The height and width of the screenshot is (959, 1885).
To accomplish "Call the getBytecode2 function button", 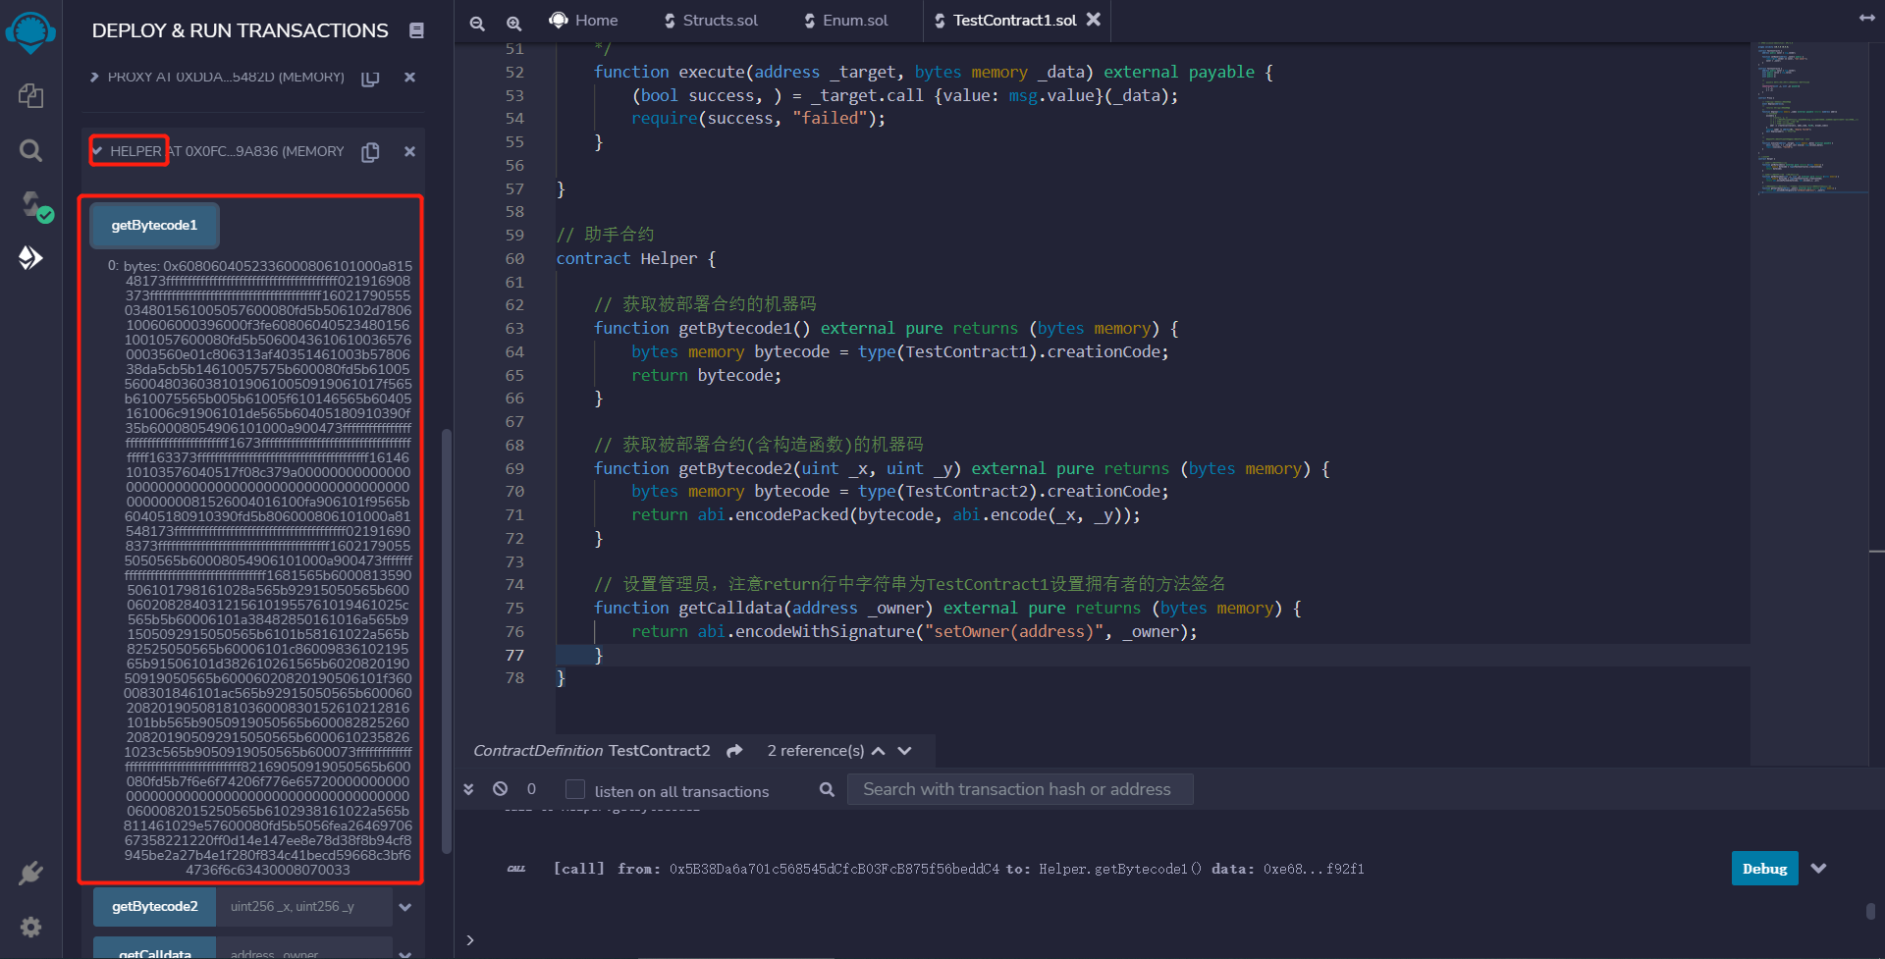I will click(x=155, y=907).
